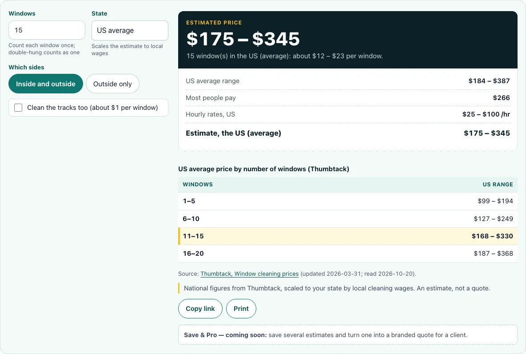
Task: Click the Save & Pro coming soon notice
Action: pyautogui.click(x=347, y=335)
